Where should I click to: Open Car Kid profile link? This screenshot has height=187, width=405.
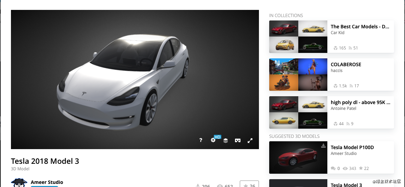tap(337, 33)
